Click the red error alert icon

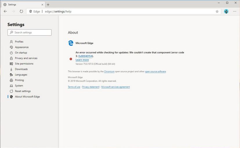[x=71, y=59]
